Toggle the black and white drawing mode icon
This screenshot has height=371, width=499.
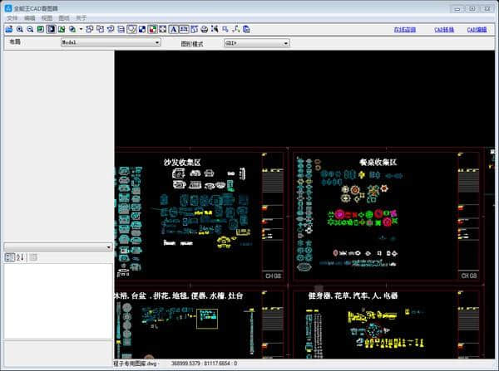tap(142, 29)
